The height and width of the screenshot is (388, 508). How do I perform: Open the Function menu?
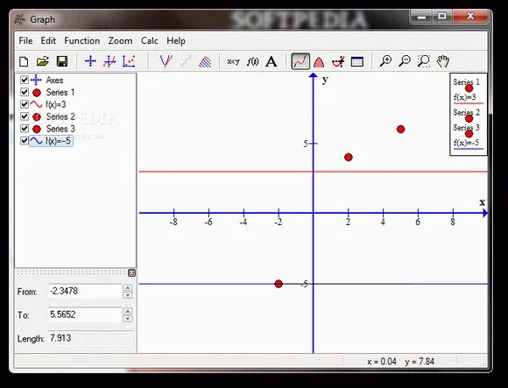(x=82, y=41)
